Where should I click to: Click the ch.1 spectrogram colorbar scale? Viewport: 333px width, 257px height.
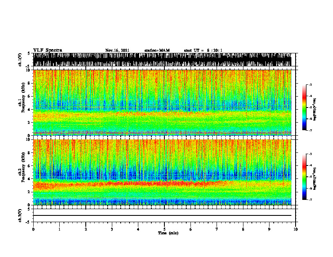(304, 108)
